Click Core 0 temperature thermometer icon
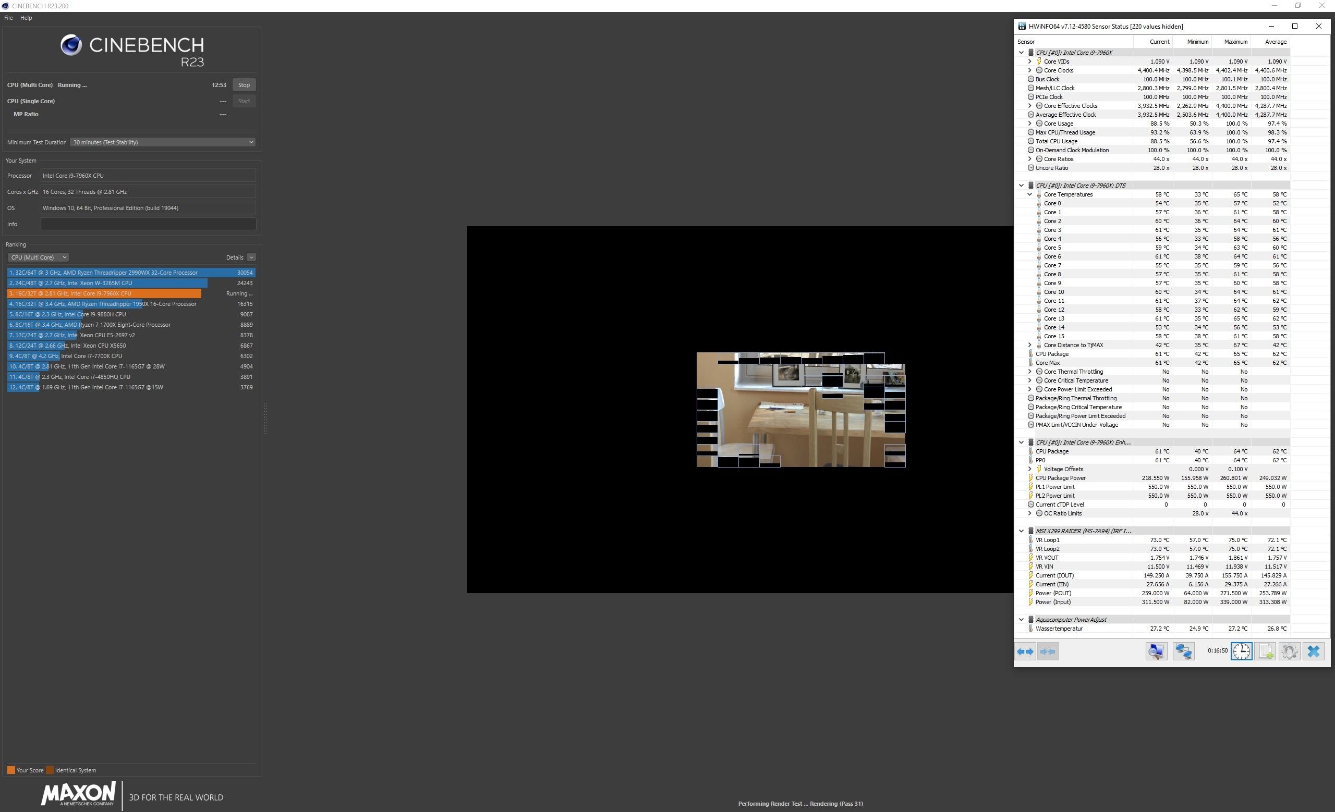Screen dimensions: 1335x812 (1039, 204)
